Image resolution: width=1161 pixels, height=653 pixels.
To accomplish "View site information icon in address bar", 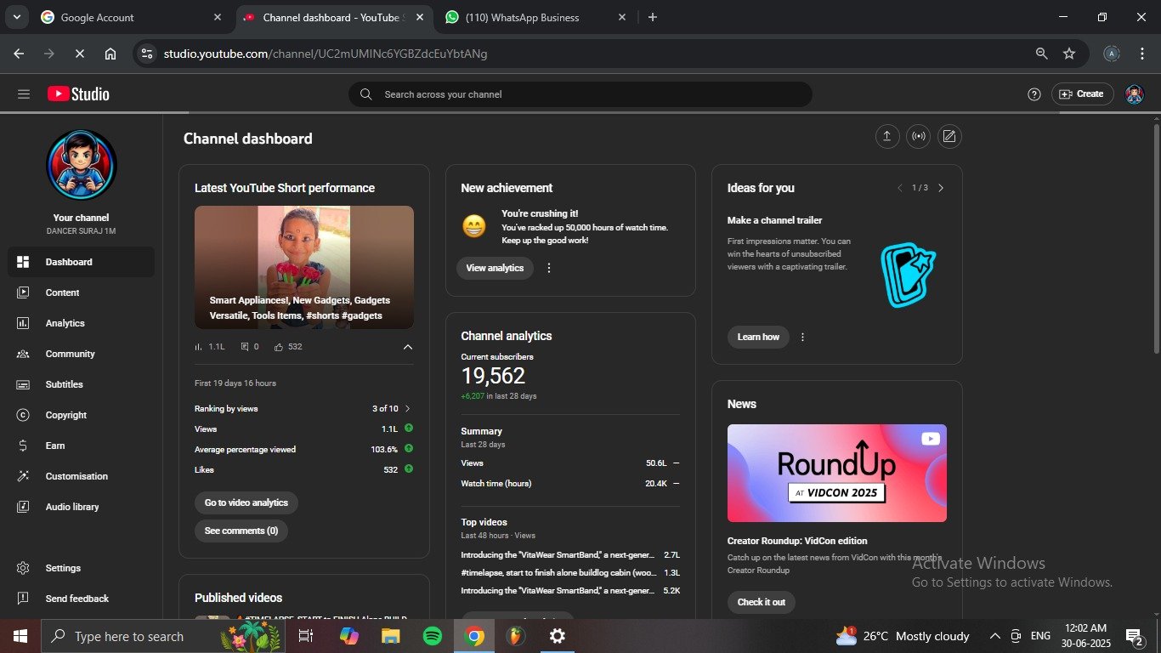I will coord(147,54).
